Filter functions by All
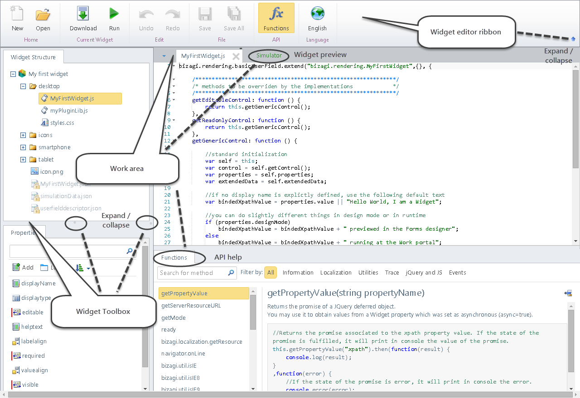 [x=271, y=272]
